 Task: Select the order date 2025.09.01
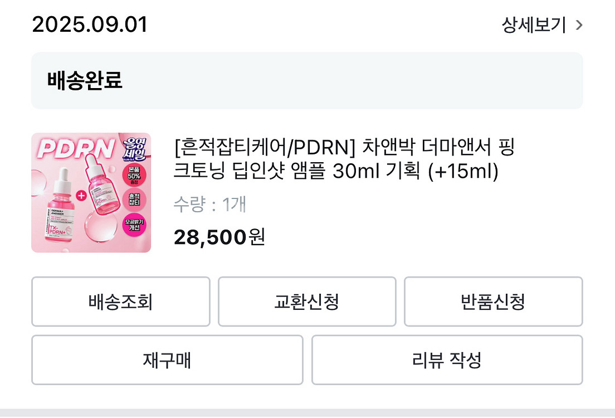[90, 25]
